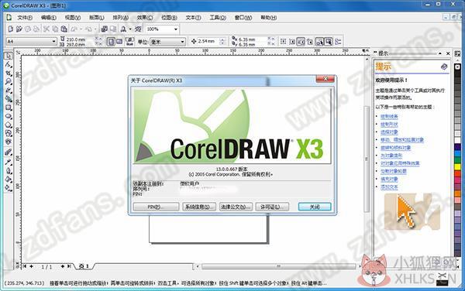Click the Copy icon on toolbar
Viewport: 465px width, 291px height.
[55, 29]
